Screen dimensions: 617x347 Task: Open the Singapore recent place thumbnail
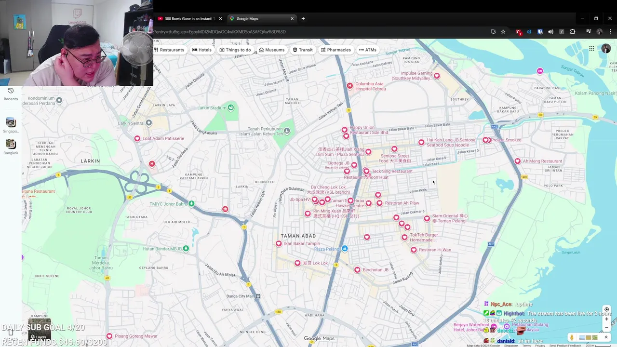pos(11,122)
